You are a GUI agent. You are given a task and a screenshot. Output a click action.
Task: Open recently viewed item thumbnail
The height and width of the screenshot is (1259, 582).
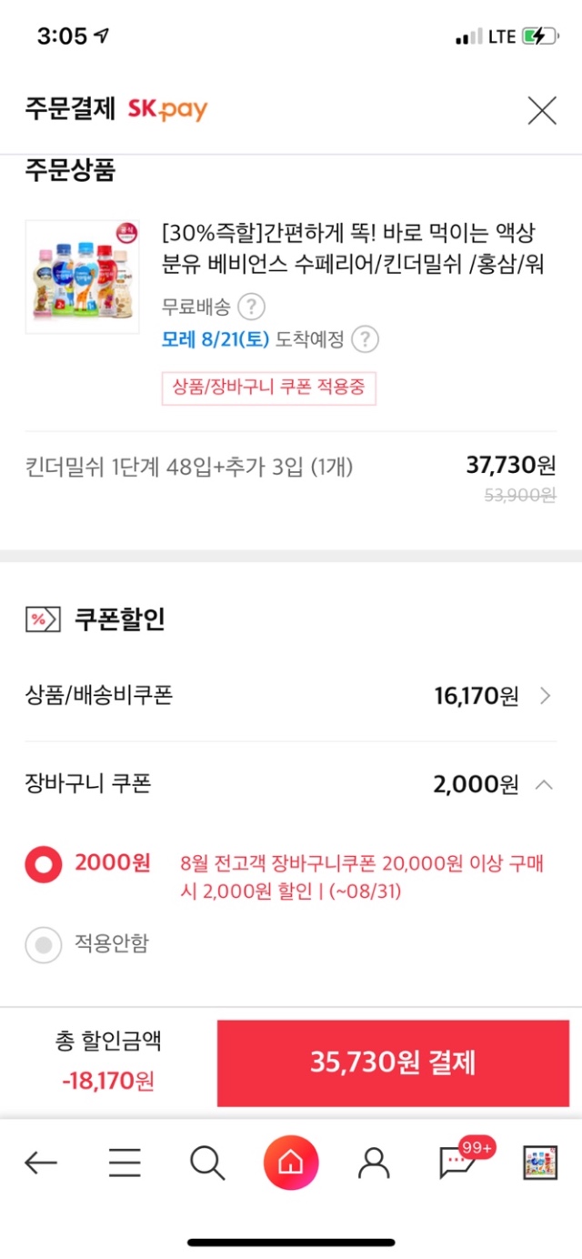540,1162
